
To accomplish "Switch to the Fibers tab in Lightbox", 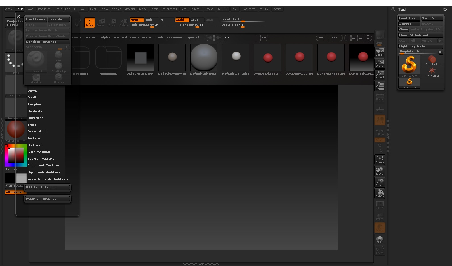I will [x=147, y=38].
